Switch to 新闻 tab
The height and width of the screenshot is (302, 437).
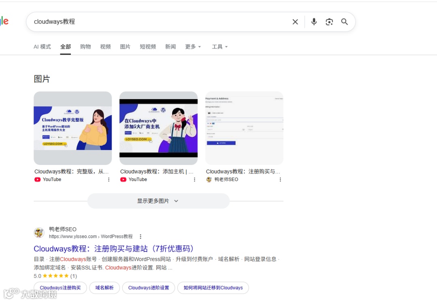pos(170,47)
